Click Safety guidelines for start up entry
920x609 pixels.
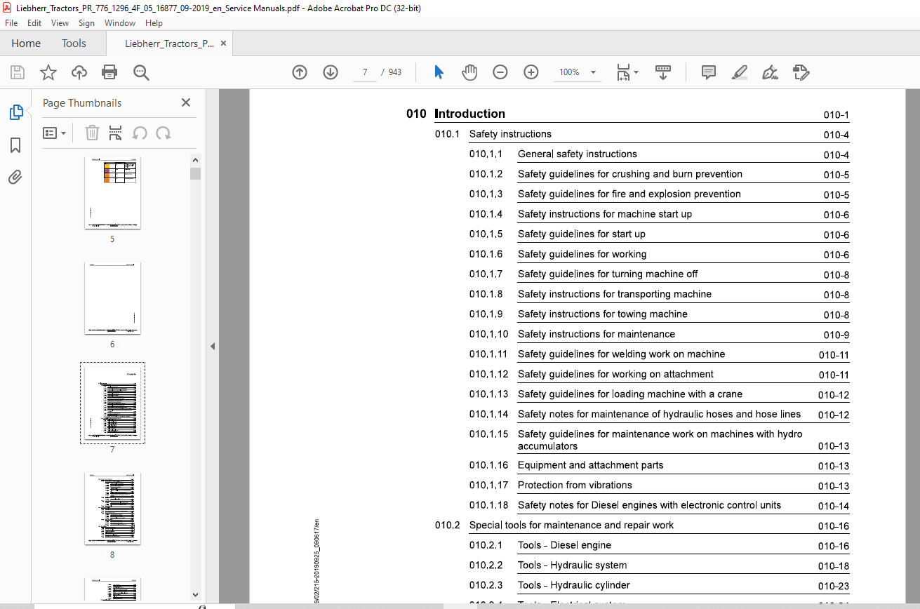tap(582, 234)
